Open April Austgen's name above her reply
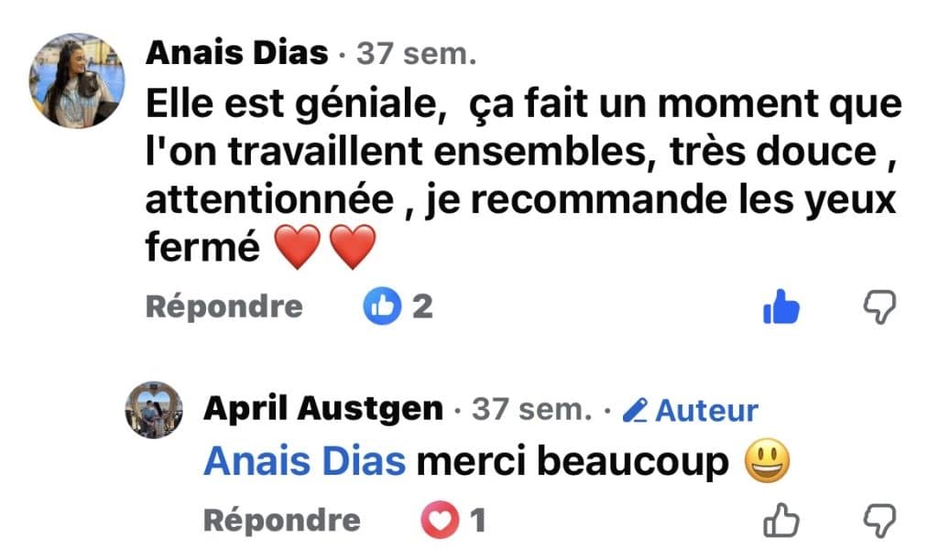Image resolution: width=938 pixels, height=559 pixels. click(x=322, y=410)
